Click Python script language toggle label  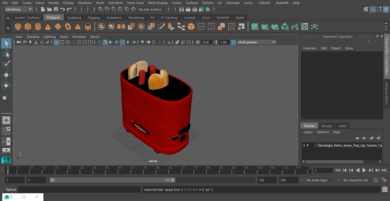pos(11,190)
